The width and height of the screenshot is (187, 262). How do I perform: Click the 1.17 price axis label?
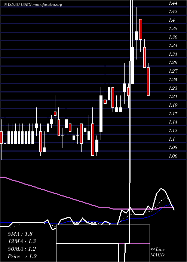pyautogui.click(x=173, y=113)
